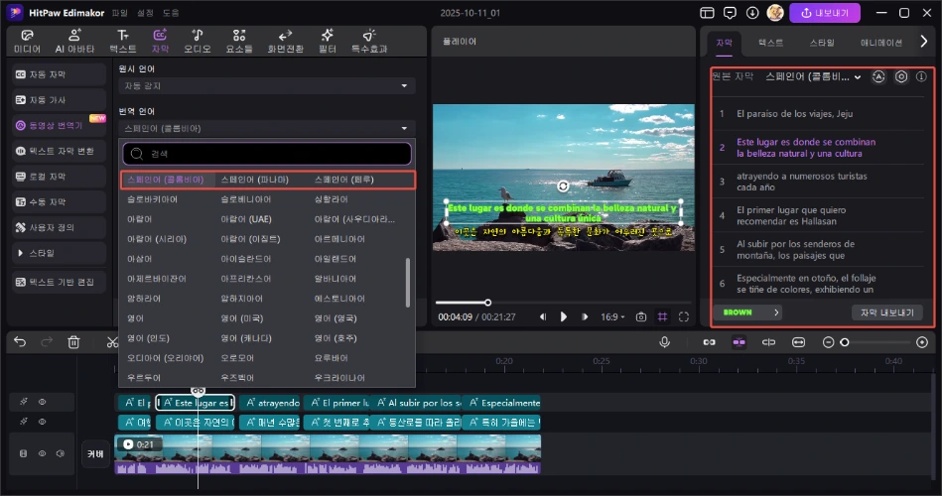Click the timeline zoom slider handle
Viewport: 942px width, 496px height.
(845, 341)
